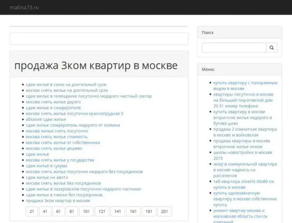This screenshot has width=292, height=223.
Task: Open link 'москва снять жилье дорого'
Action: pos(53,102)
